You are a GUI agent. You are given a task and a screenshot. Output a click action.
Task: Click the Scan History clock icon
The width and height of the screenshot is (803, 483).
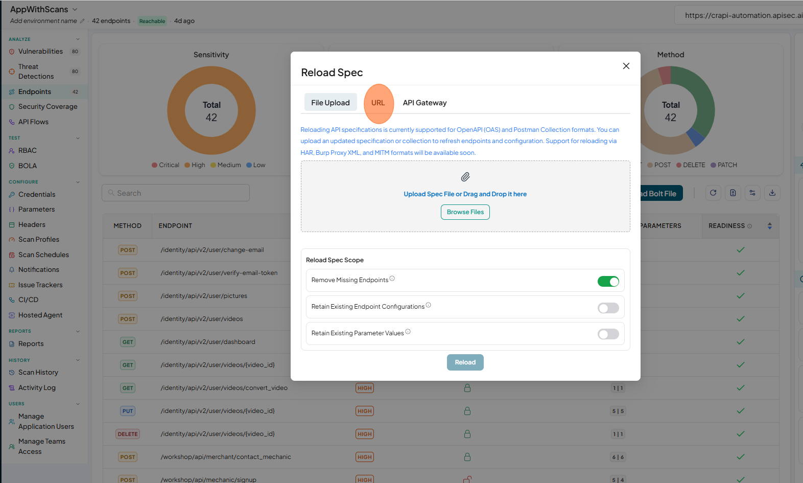12,373
